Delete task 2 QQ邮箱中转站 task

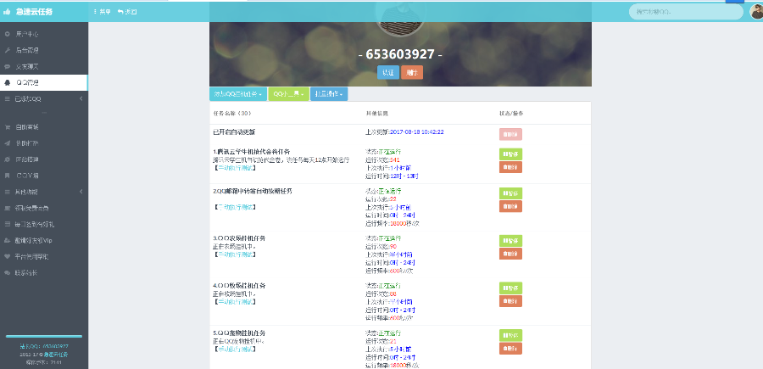[510, 206]
